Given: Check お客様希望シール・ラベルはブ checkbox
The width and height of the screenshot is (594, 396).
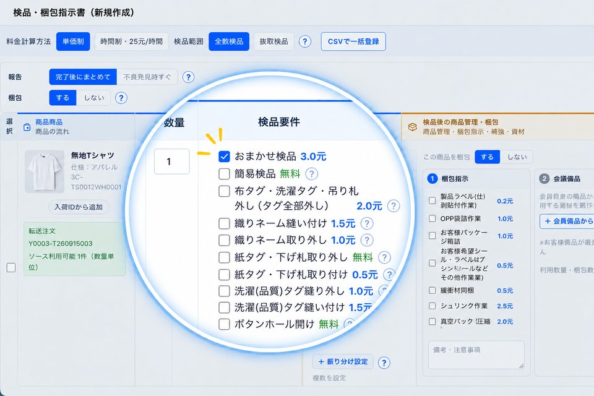Looking at the screenshot, I should click(433, 263).
